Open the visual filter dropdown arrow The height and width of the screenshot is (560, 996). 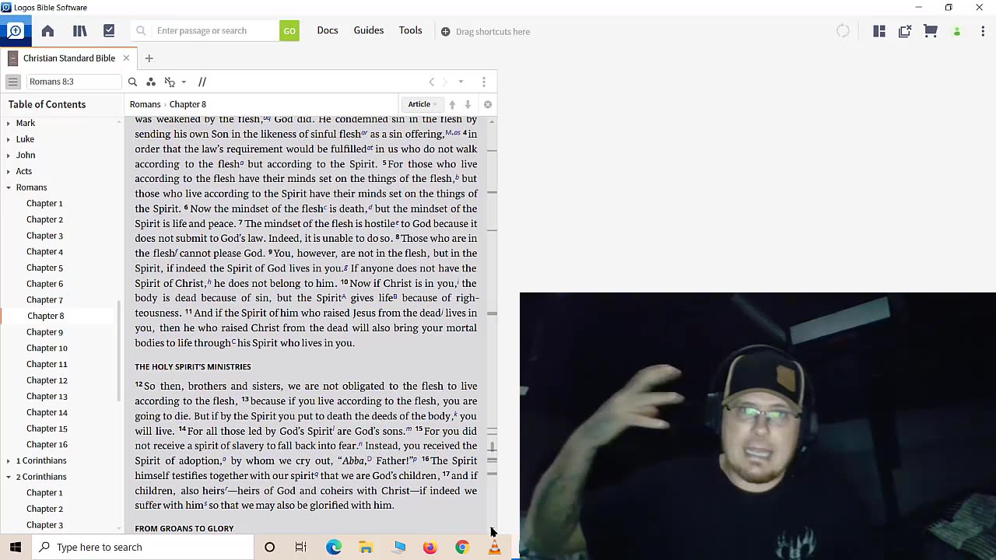pyautogui.click(x=184, y=82)
